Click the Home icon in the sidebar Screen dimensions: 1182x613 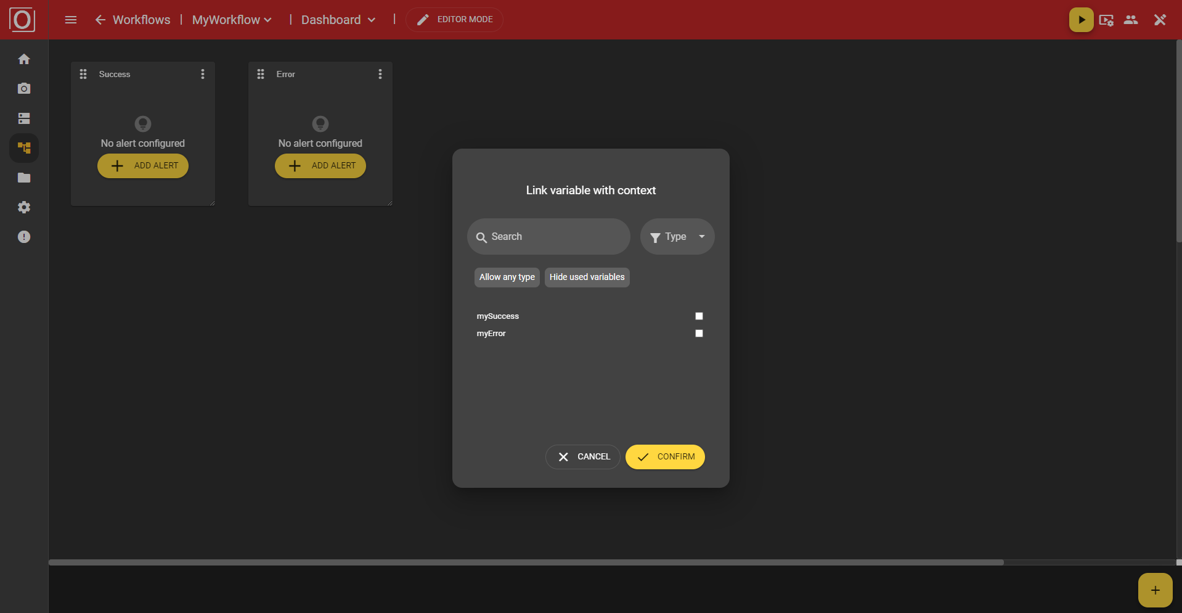click(24, 59)
